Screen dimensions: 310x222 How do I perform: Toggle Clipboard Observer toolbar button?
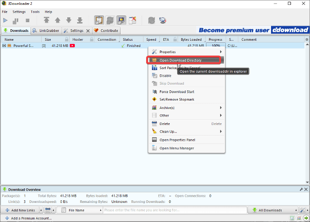point(99,20)
